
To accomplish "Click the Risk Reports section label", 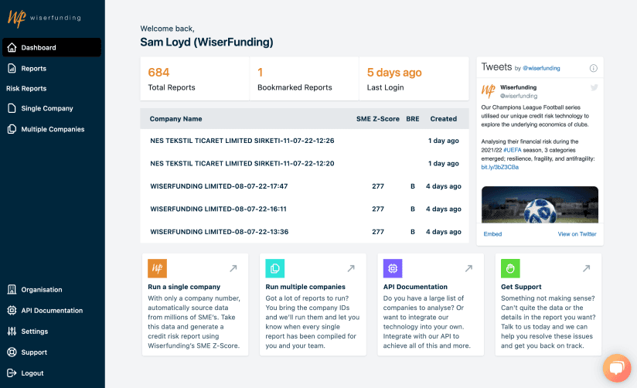I will 26,88.
